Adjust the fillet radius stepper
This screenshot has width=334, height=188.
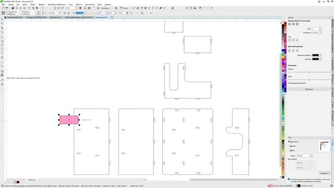click(311, 156)
